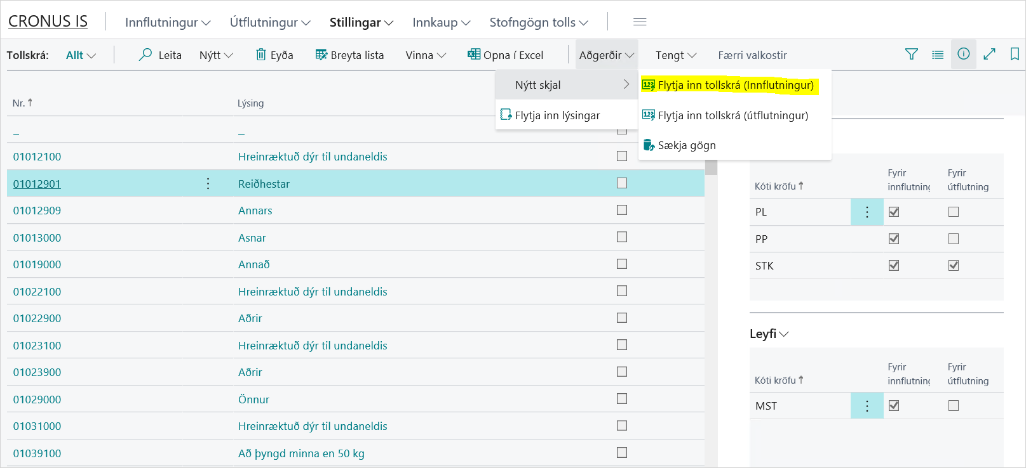Image resolution: width=1026 pixels, height=468 pixels.
Task: Click the bookmark icon
Action: [1015, 55]
